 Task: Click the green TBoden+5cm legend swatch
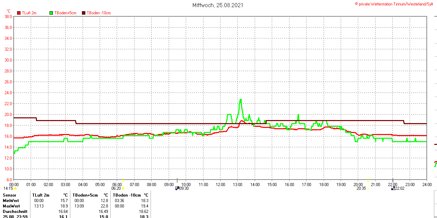[52, 13]
